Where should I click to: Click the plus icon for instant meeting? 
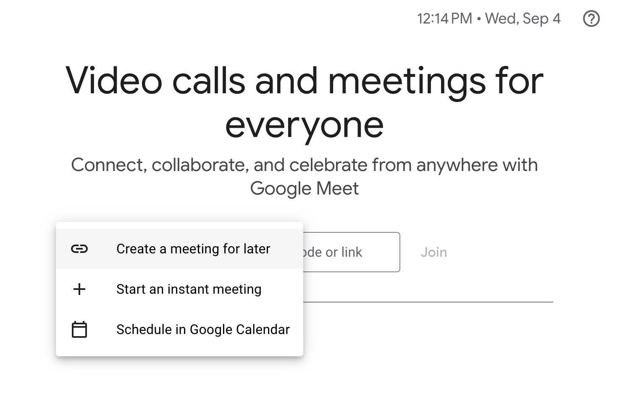pos(79,289)
